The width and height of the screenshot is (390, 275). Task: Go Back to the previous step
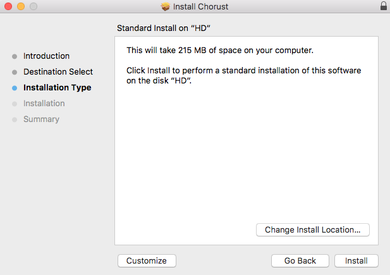(x=300, y=260)
